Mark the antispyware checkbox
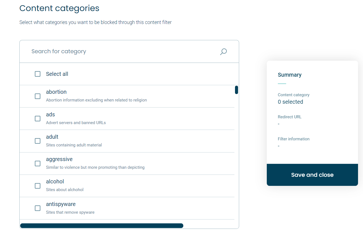This screenshot has width=363, height=233. pos(38,208)
